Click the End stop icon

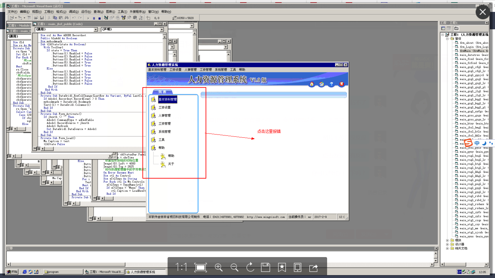coord(100,18)
